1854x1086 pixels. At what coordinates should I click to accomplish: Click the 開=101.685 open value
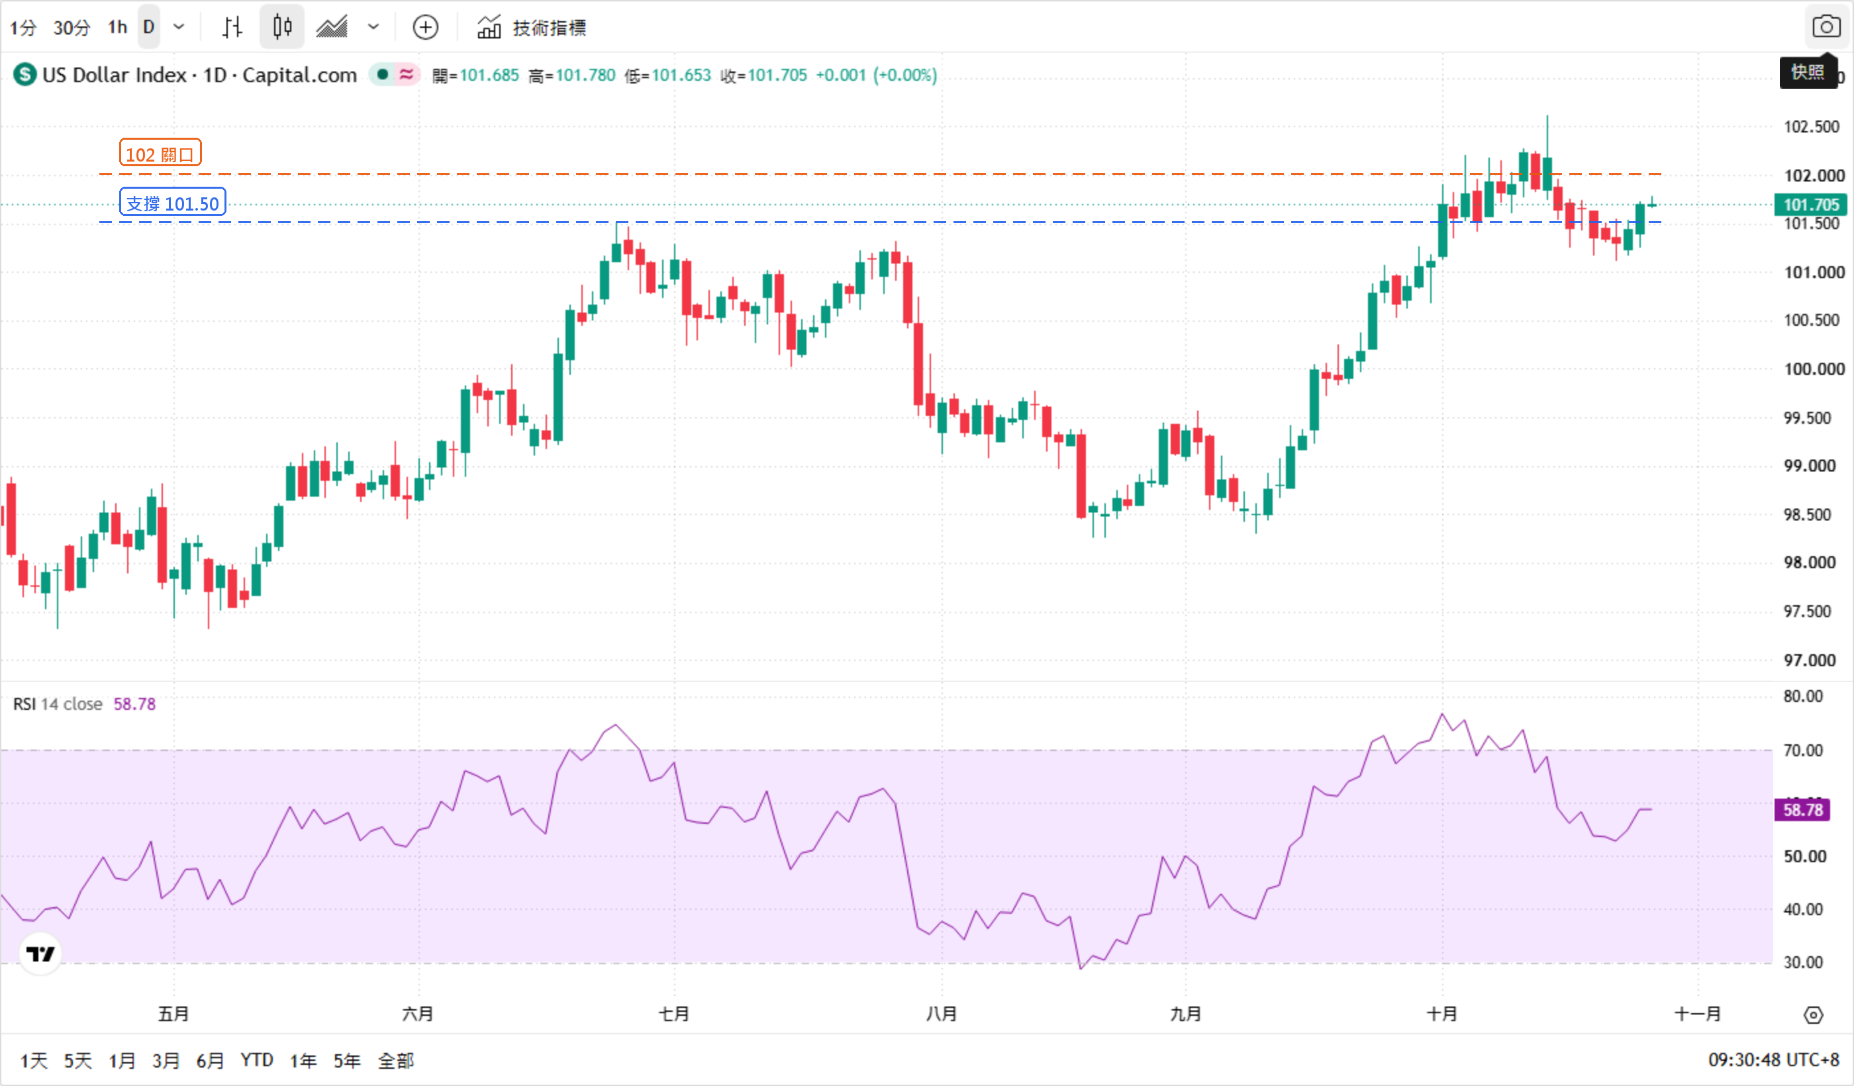pos(475,75)
